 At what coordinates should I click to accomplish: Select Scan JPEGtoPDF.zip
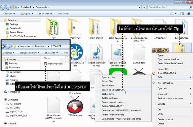tap(172, 73)
